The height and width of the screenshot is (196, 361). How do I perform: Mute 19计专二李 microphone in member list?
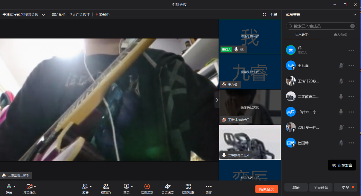(x=341, y=112)
